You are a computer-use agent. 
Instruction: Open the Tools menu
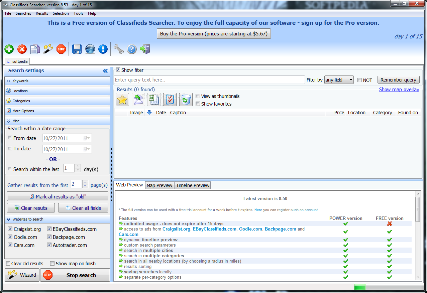[x=79, y=13]
